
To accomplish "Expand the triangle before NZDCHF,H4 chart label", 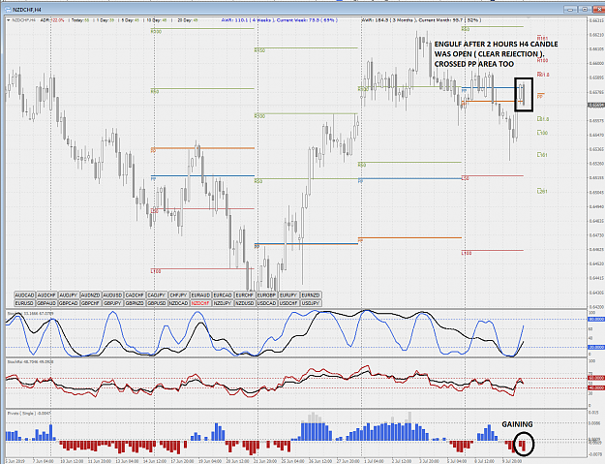I will point(9,20).
